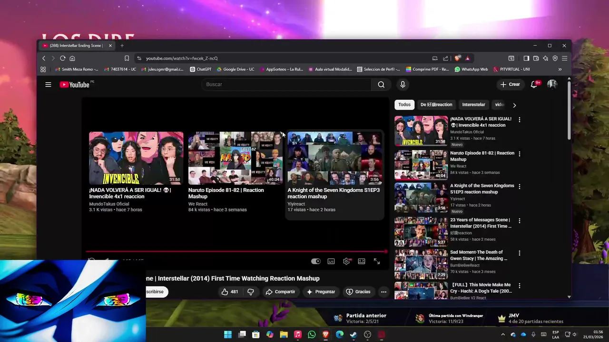Open the share link icon in the address bar
The height and width of the screenshot is (342, 609).
[x=445, y=58]
